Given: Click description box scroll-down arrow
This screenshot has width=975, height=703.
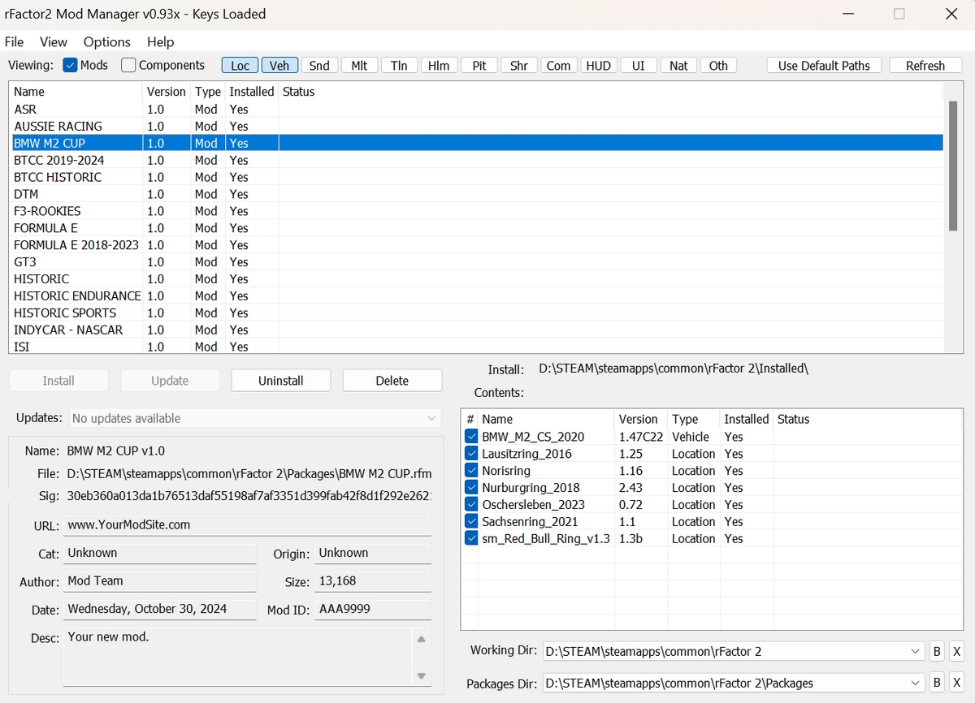Looking at the screenshot, I should tap(421, 675).
